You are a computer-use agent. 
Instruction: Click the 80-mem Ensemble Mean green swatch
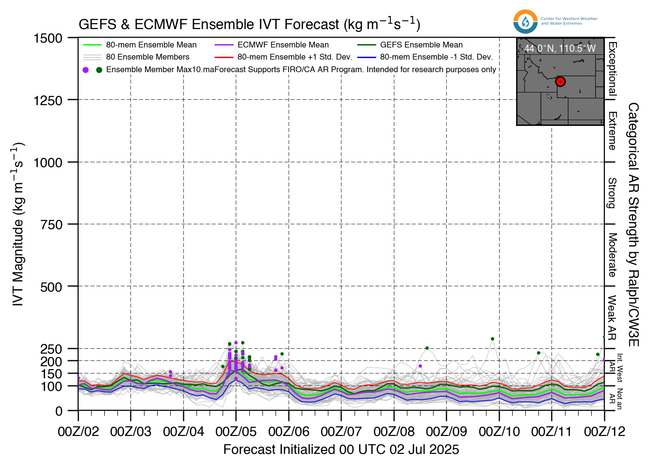92,45
